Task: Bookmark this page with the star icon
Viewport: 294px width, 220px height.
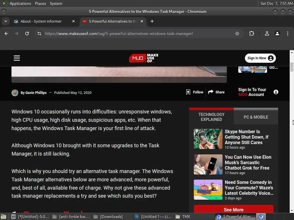Action: click(x=237, y=34)
